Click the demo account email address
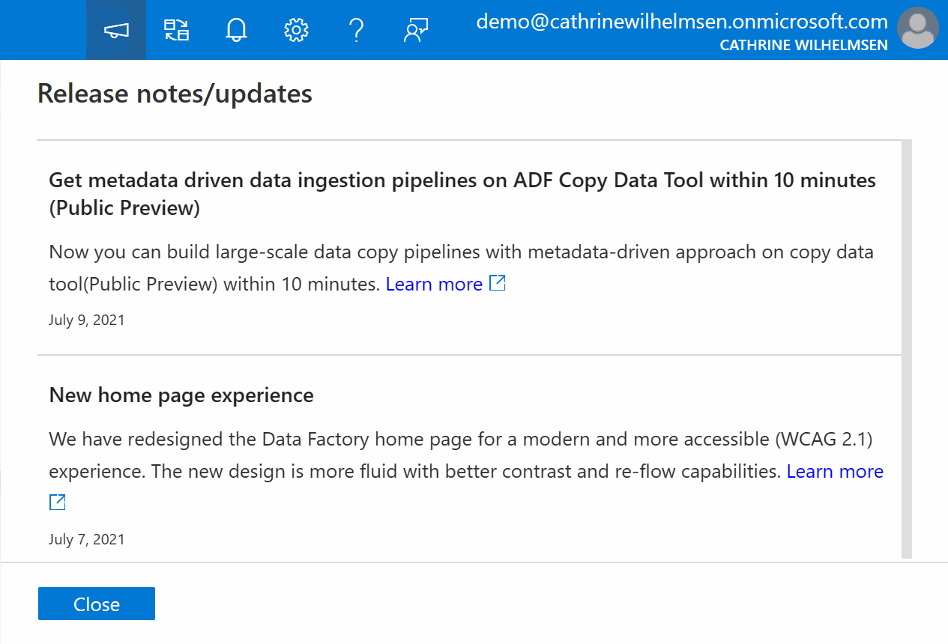Screen dimensions: 948x644 pos(681,21)
